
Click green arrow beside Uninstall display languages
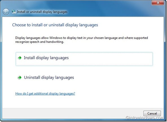click(19, 77)
